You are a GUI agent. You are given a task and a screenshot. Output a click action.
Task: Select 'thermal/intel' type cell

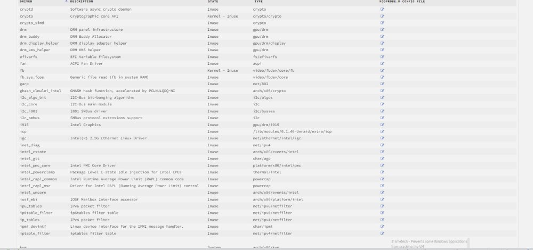267,172
